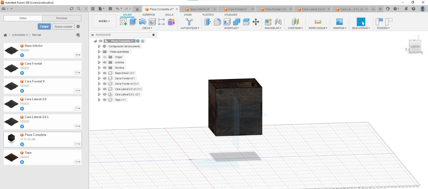428x189 pixels.
Task: Click the Automate fork icon
Action: 189,22
